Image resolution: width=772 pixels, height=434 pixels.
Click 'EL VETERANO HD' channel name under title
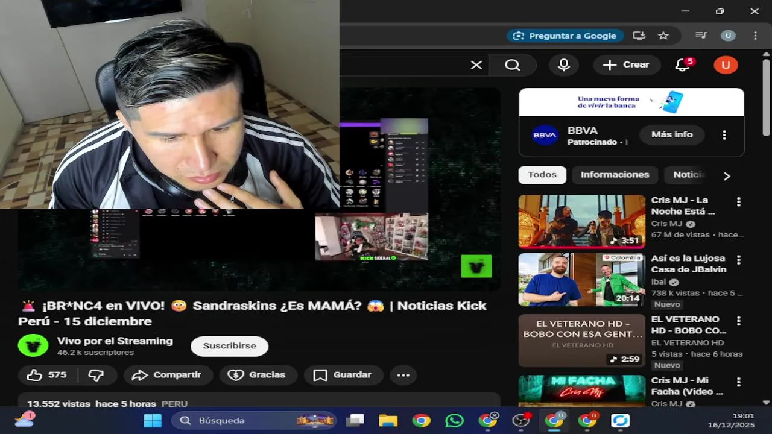coord(688,342)
